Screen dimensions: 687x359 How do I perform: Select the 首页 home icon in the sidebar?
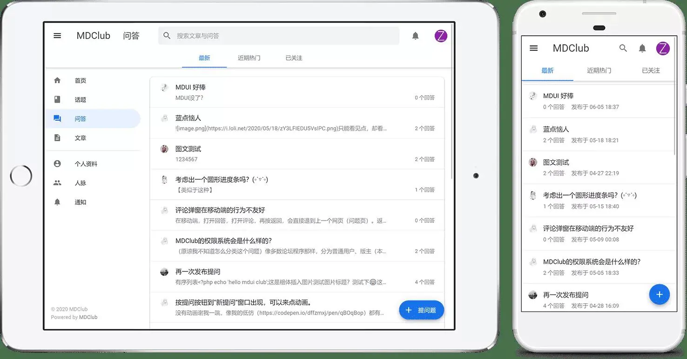click(x=57, y=80)
